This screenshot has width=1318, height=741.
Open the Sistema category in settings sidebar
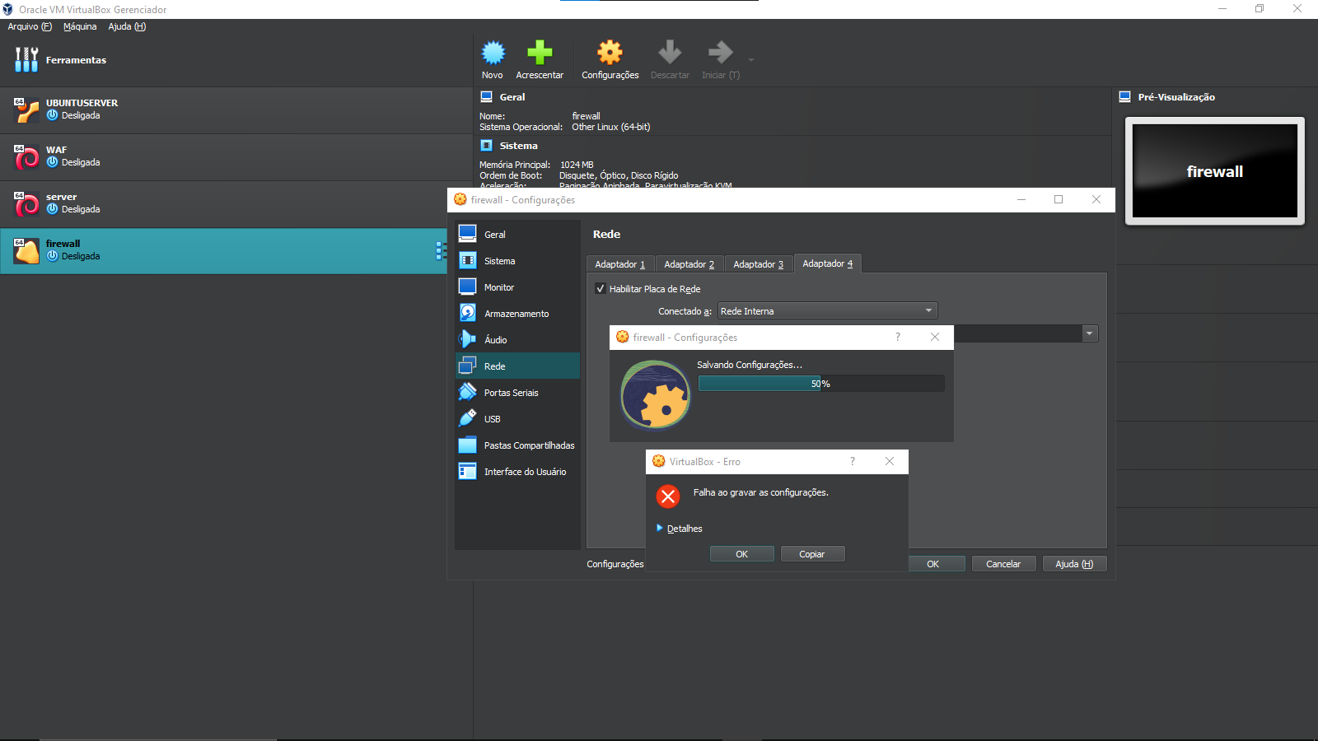517,261
